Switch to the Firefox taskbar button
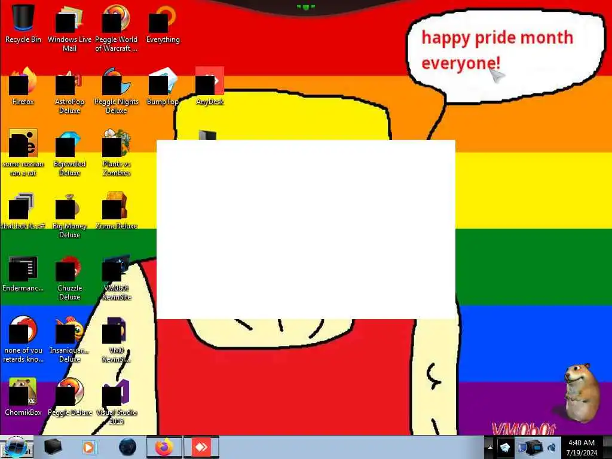 pyautogui.click(x=164, y=447)
